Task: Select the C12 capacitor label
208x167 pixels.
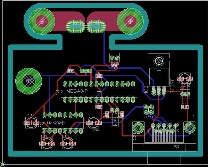Action: tap(65, 136)
